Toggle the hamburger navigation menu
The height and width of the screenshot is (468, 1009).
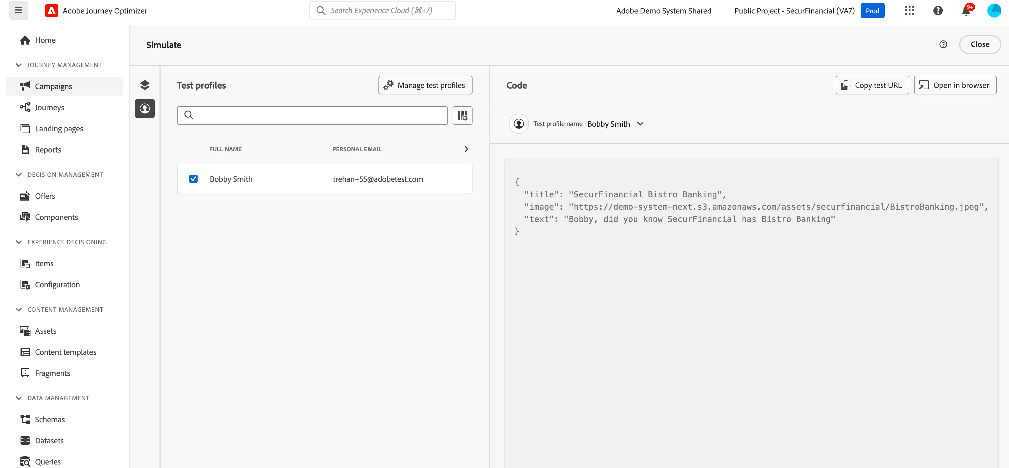click(18, 11)
